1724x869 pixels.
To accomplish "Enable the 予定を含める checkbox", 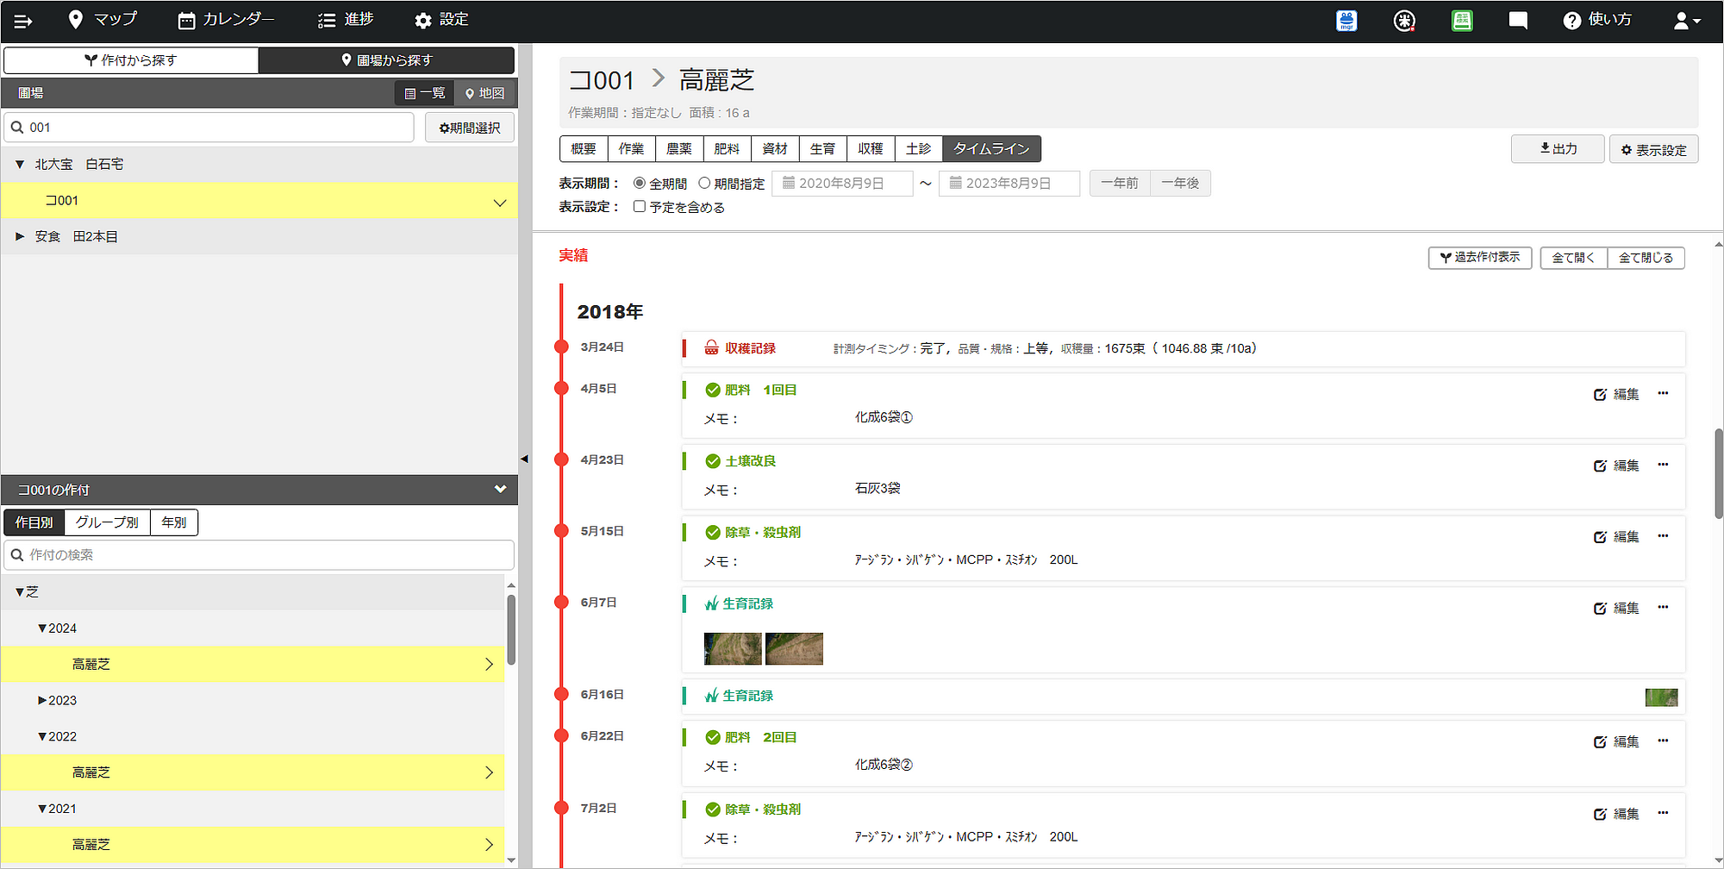I will tap(640, 206).
